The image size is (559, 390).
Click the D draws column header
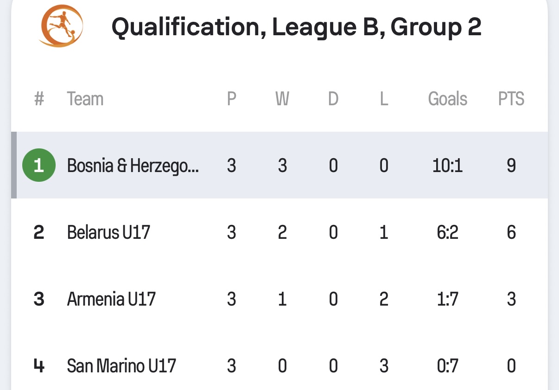coord(333,99)
